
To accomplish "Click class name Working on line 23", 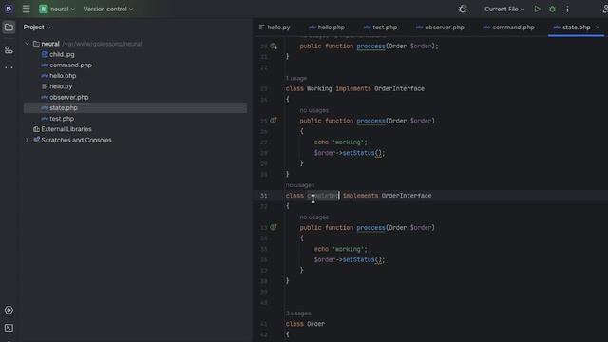I will [319, 88].
